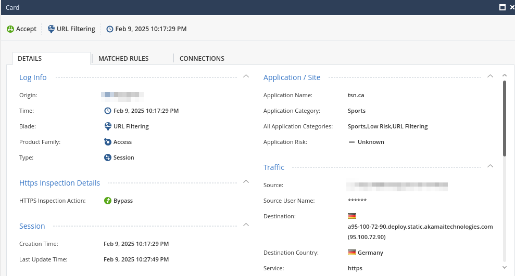515x276 pixels.
Task: Collapse the Log Info section
Action: click(246, 76)
